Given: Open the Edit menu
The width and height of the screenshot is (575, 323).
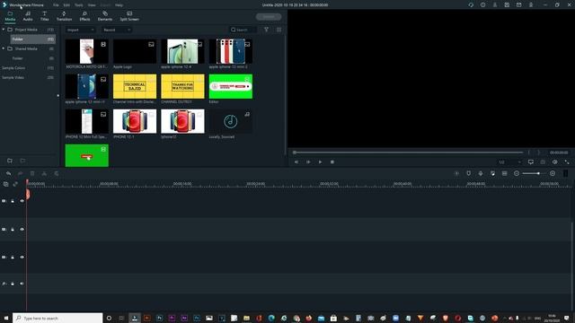Looking at the screenshot, I should [x=66, y=5].
